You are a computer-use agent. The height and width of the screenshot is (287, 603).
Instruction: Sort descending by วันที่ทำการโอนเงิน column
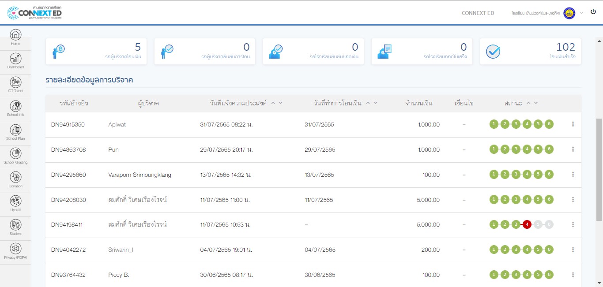click(376, 103)
